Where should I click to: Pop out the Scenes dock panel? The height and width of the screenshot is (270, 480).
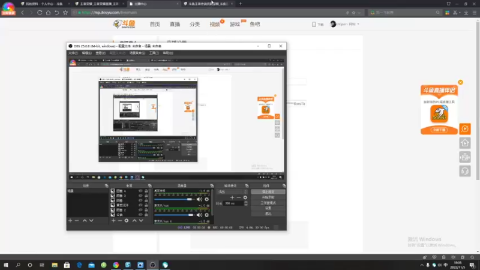pos(107,185)
